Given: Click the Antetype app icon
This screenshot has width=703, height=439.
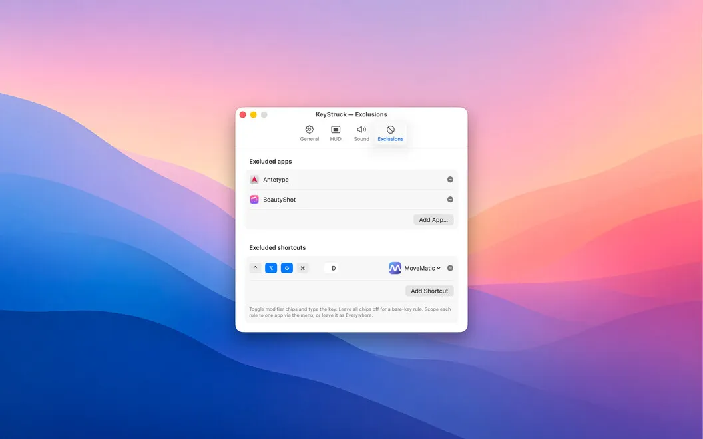Looking at the screenshot, I should 254,180.
